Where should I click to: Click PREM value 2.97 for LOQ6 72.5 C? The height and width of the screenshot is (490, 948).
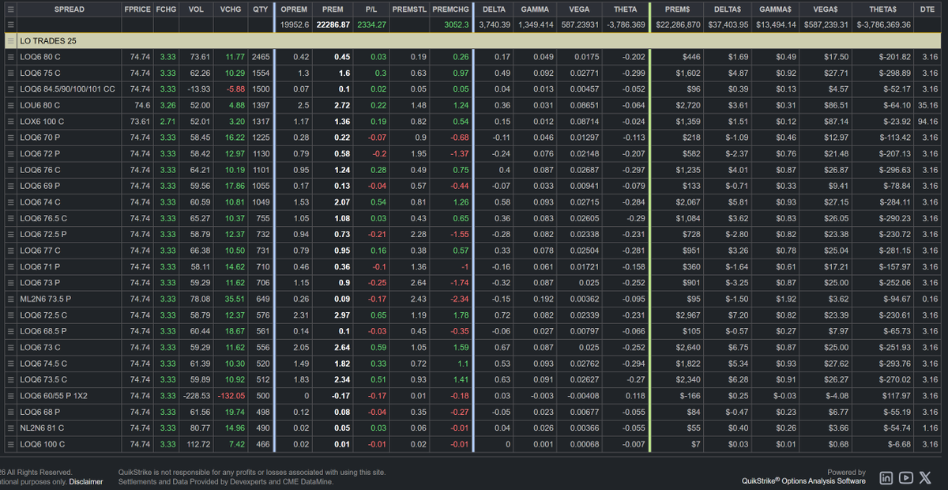pyautogui.click(x=341, y=315)
